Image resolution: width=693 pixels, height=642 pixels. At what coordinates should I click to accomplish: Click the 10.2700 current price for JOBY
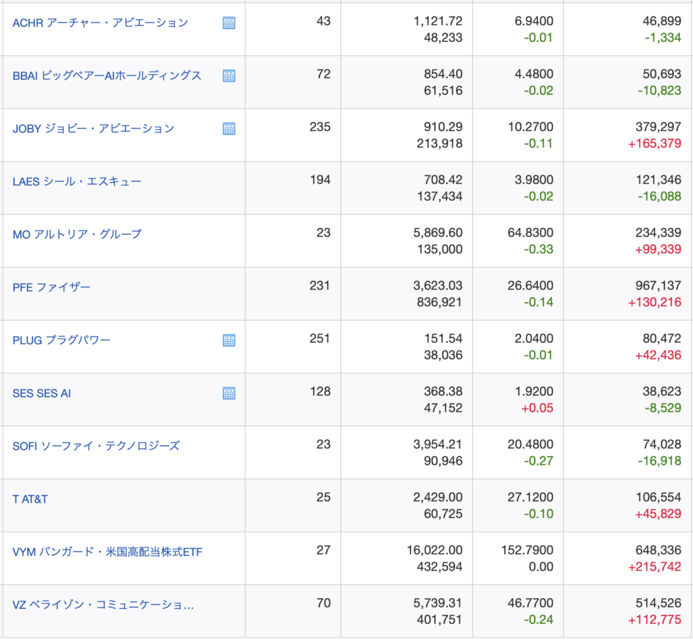pyautogui.click(x=533, y=127)
